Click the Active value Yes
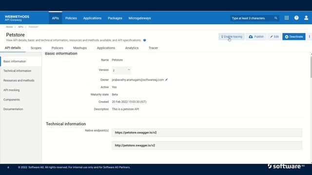312x175 pixels. pos(114,87)
